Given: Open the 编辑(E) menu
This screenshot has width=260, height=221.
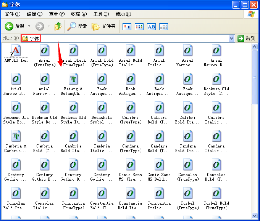Looking at the screenshot, I should coord(35,14).
